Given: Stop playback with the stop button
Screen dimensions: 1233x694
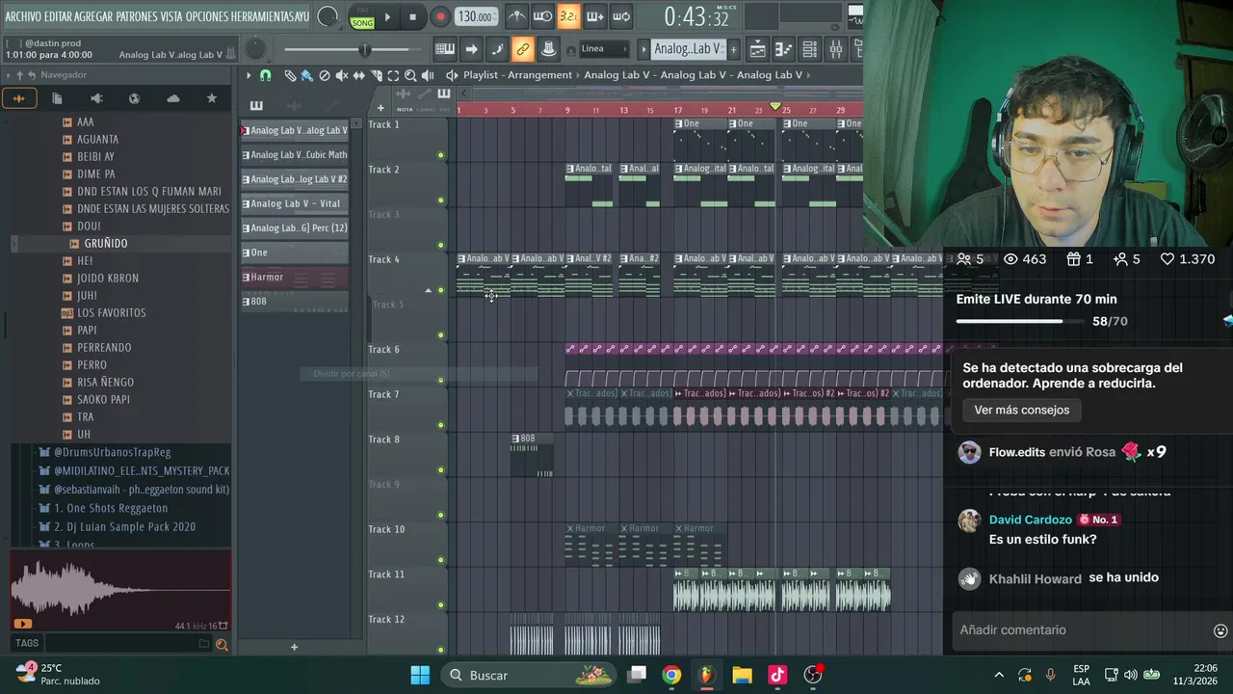Looking at the screenshot, I should pyautogui.click(x=412, y=16).
